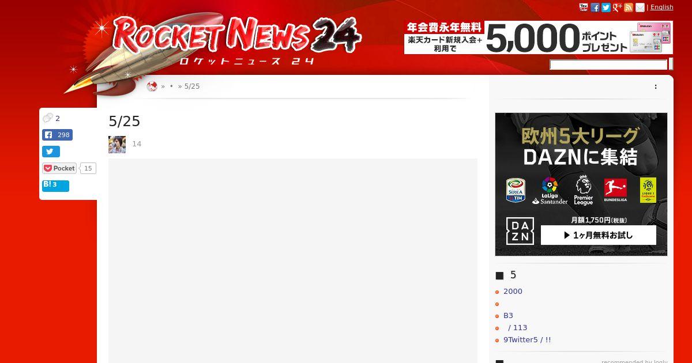The height and width of the screenshot is (363, 692).
Task: Click the empty article content area
Action: (293, 260)
